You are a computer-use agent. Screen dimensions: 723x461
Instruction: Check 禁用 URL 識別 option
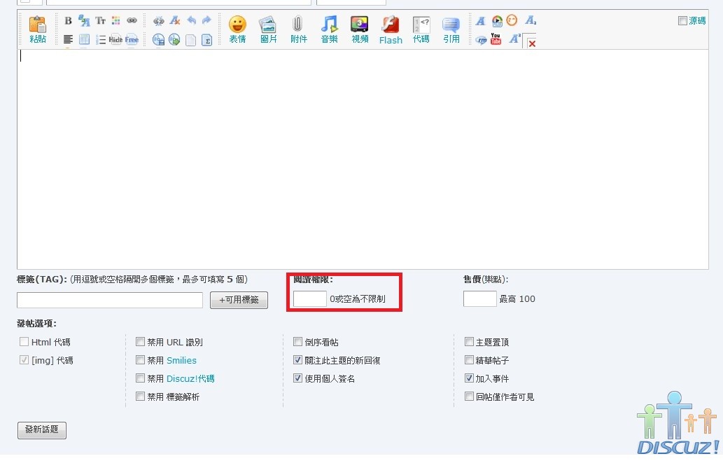coord(140,341)
